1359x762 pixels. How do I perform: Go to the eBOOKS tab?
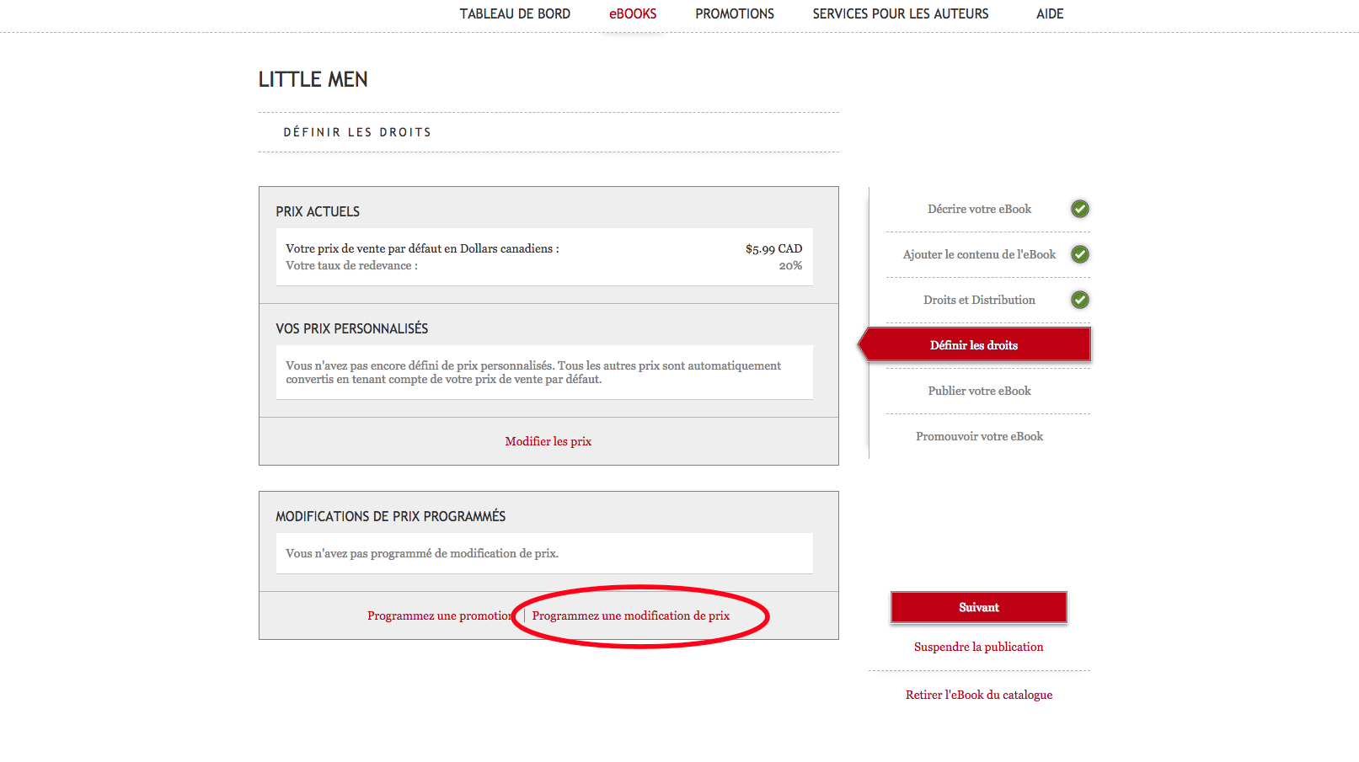pos(633,14)
